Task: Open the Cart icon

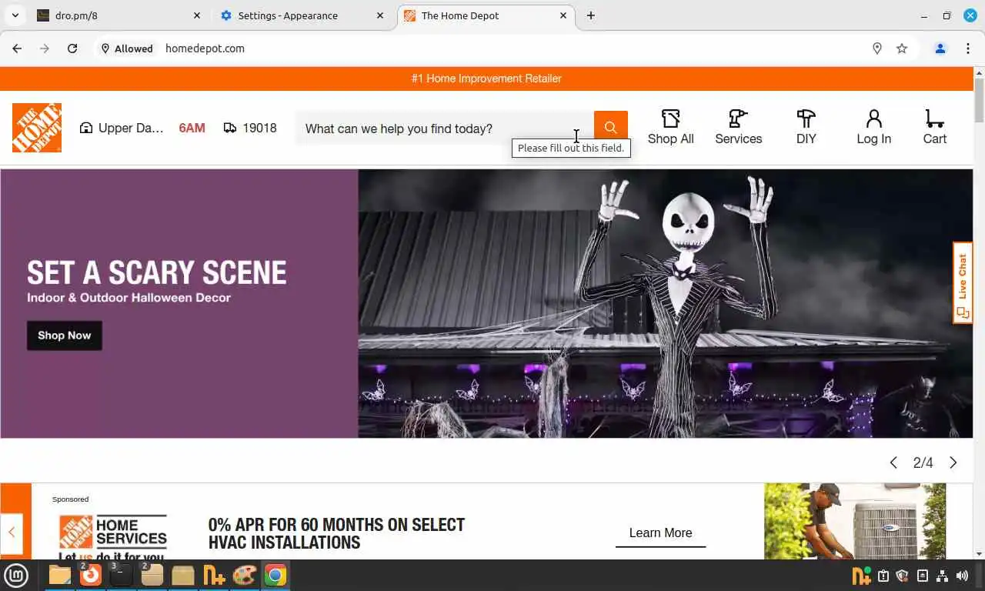Action: (934, 128)
